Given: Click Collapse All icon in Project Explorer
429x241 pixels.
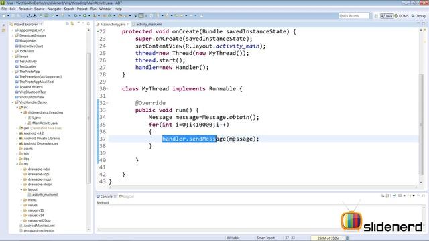Looking at the screenshot, I should (x=67, y=24).
